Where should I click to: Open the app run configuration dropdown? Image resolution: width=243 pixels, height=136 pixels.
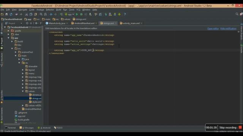[x=69, y=14]
